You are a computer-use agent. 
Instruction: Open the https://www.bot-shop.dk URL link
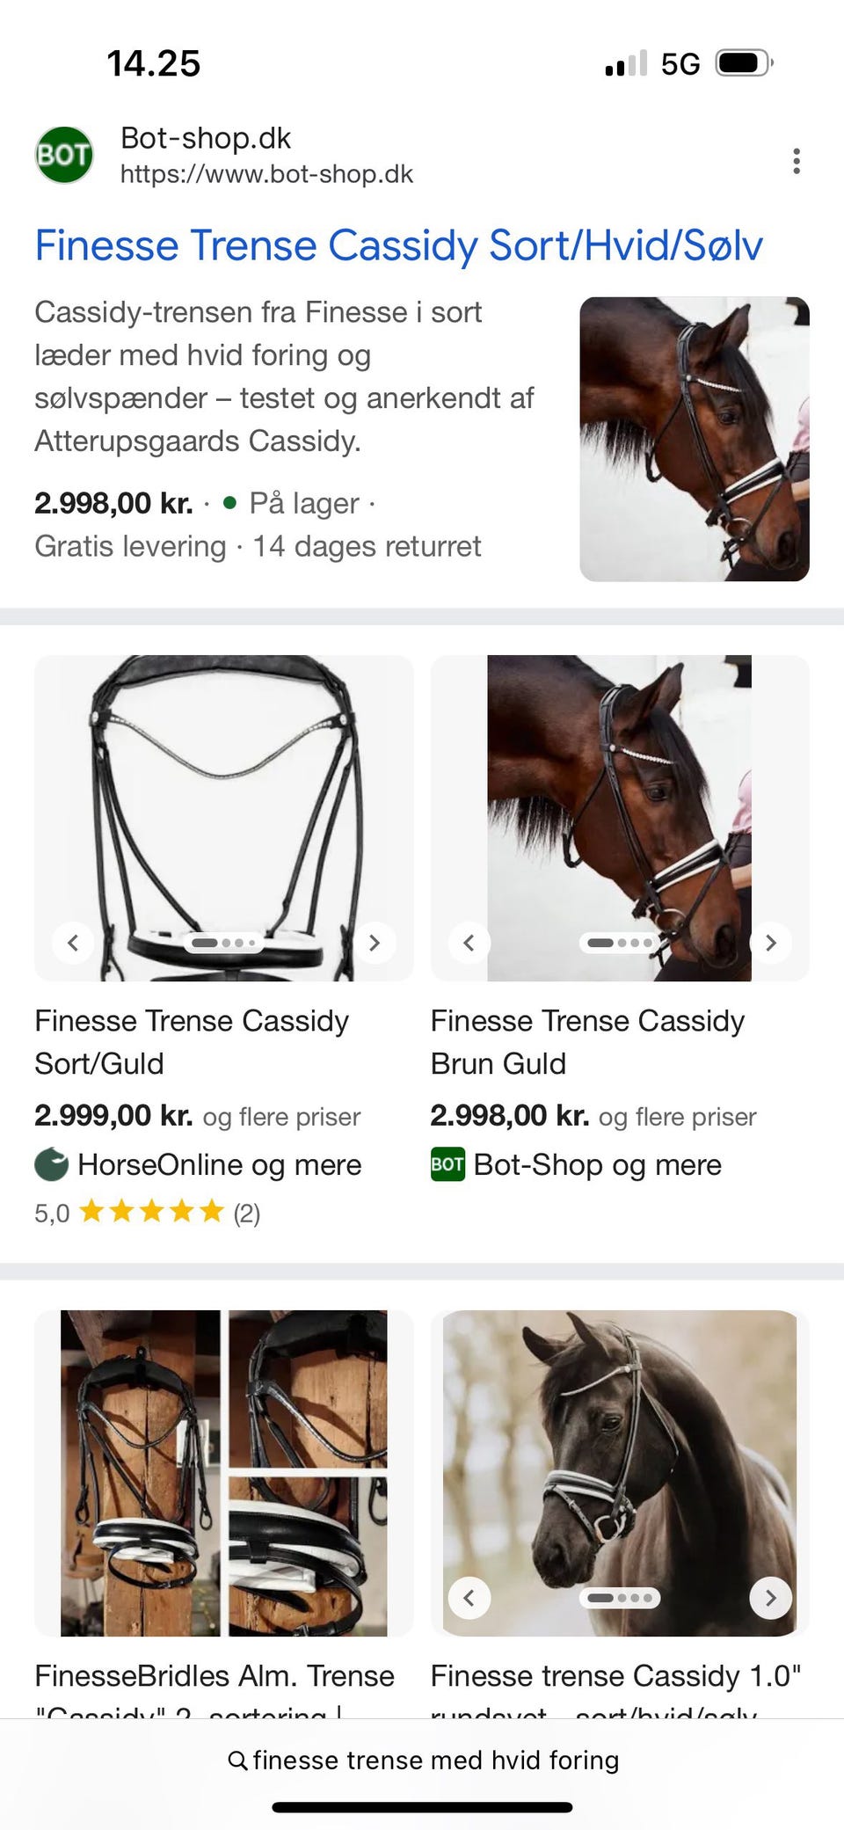(266, 174)
